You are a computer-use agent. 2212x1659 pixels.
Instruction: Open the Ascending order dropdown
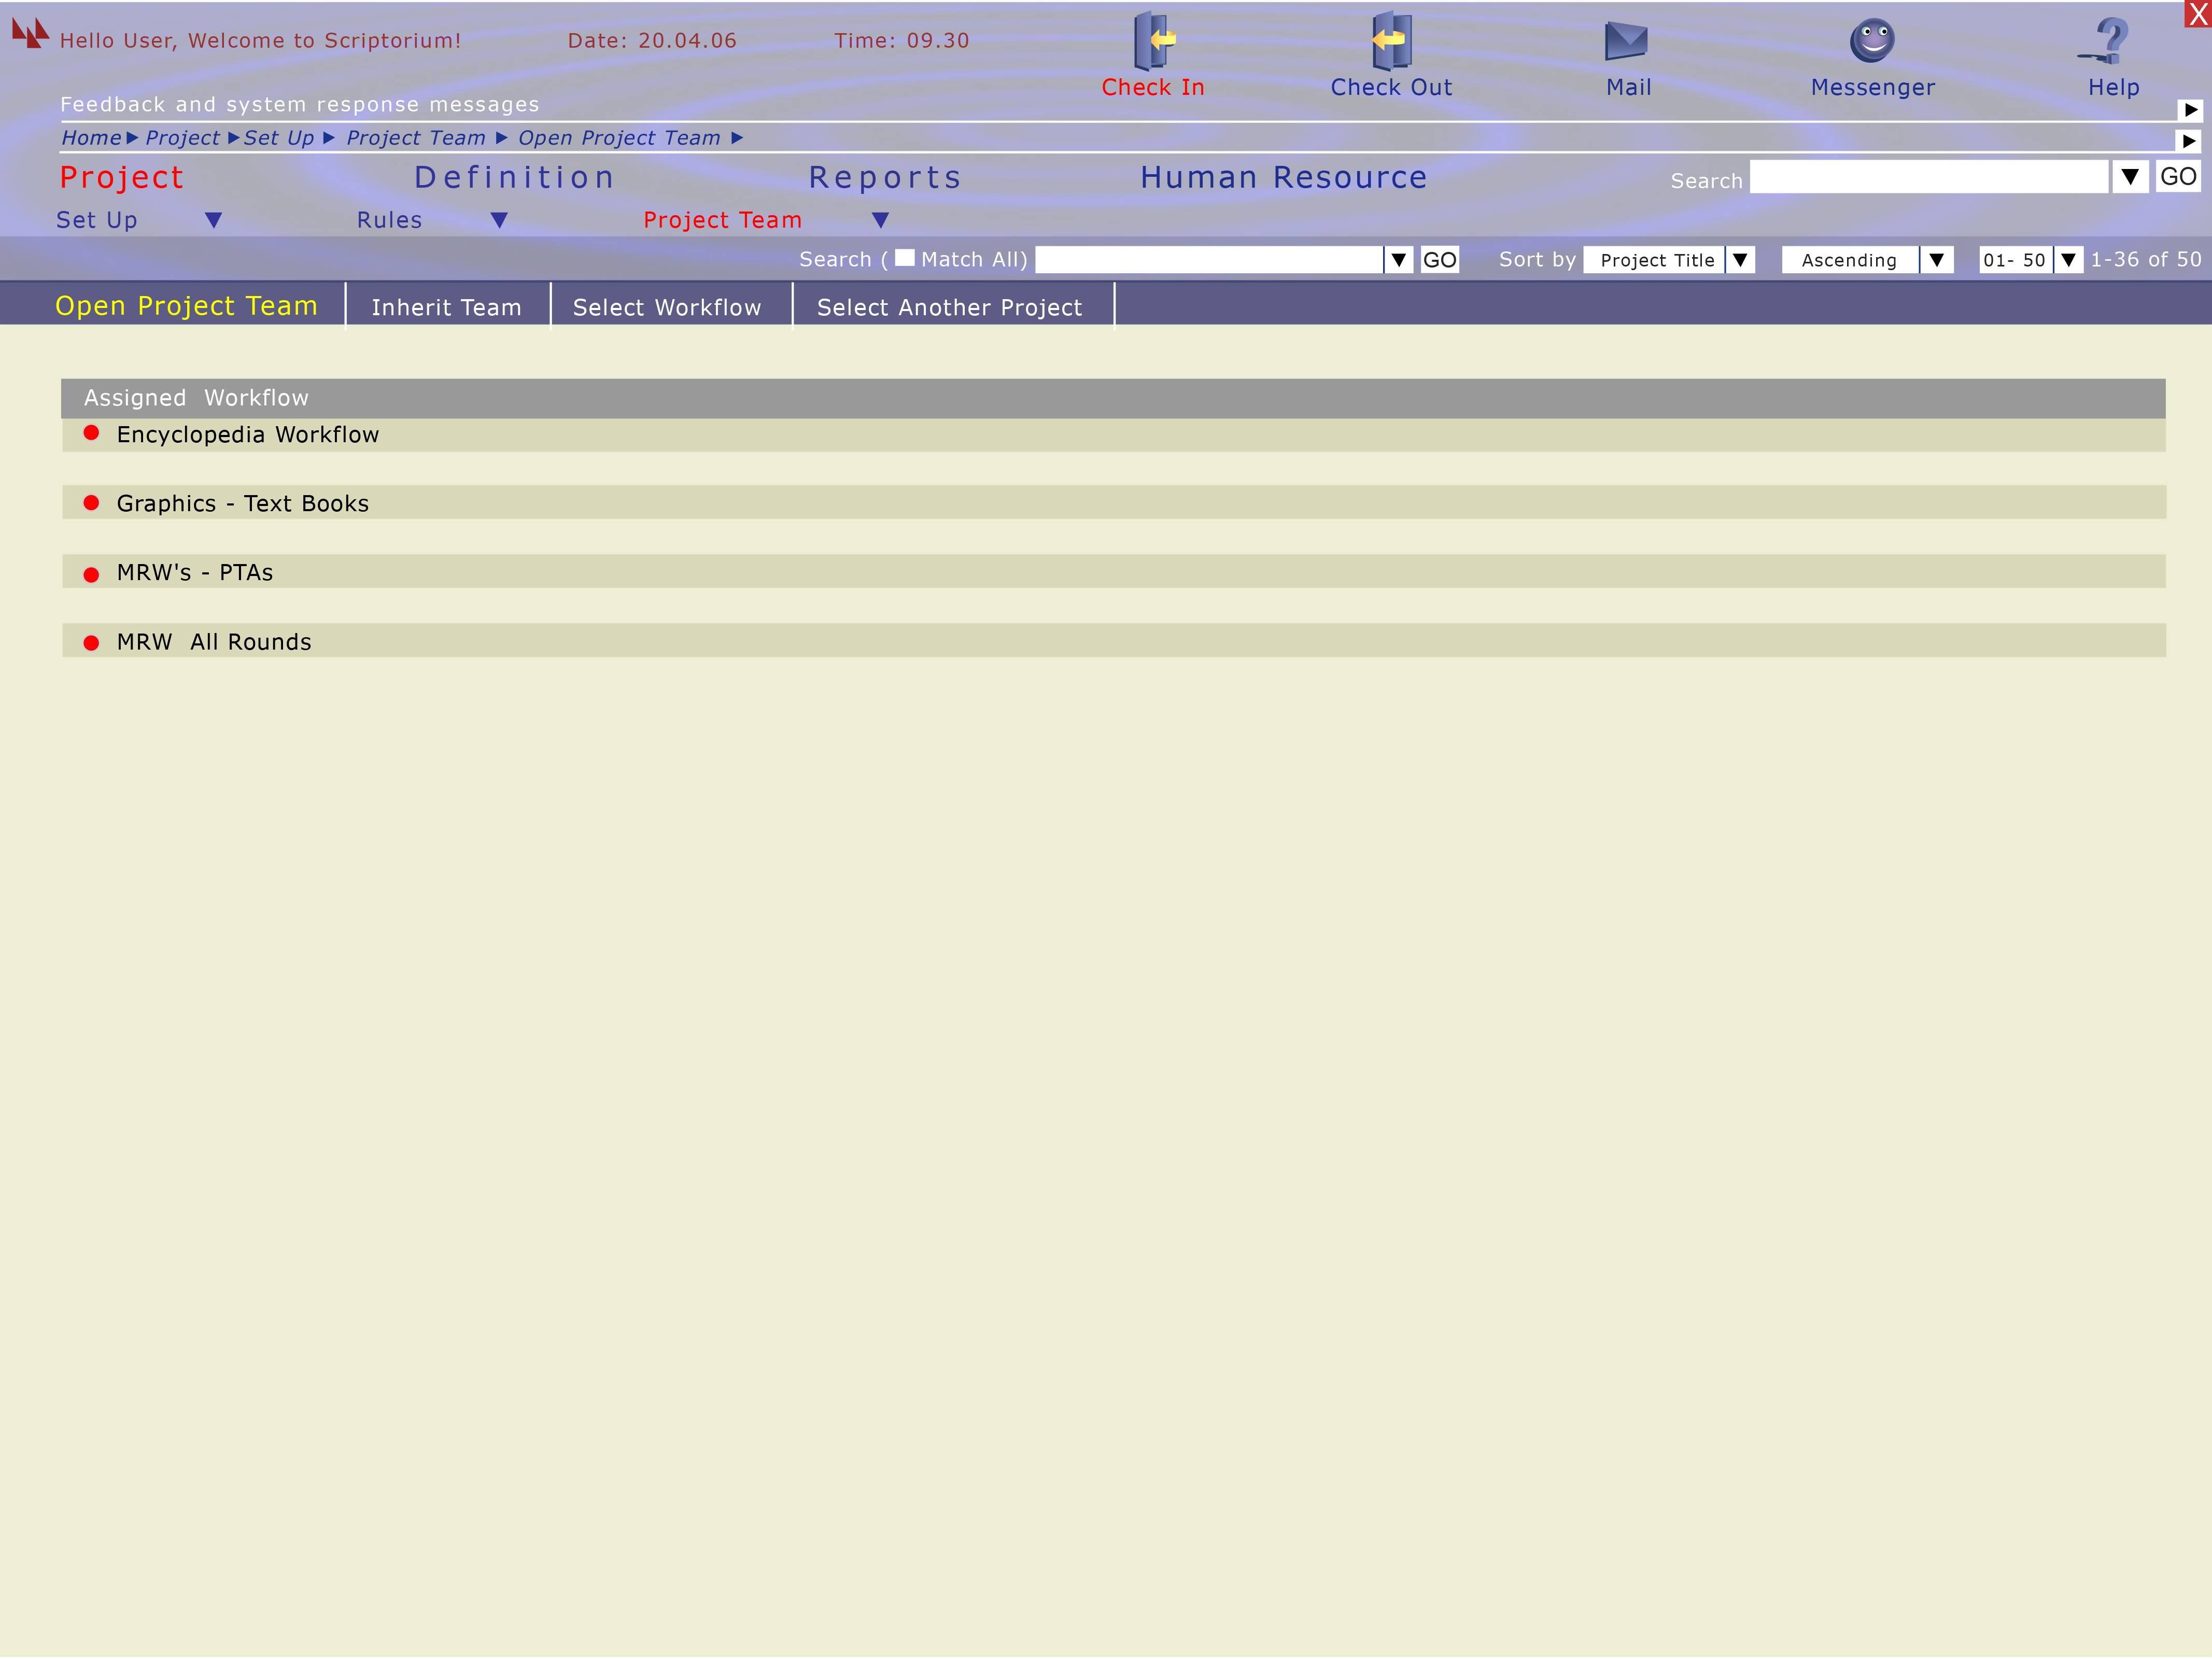pos(1936,260)
